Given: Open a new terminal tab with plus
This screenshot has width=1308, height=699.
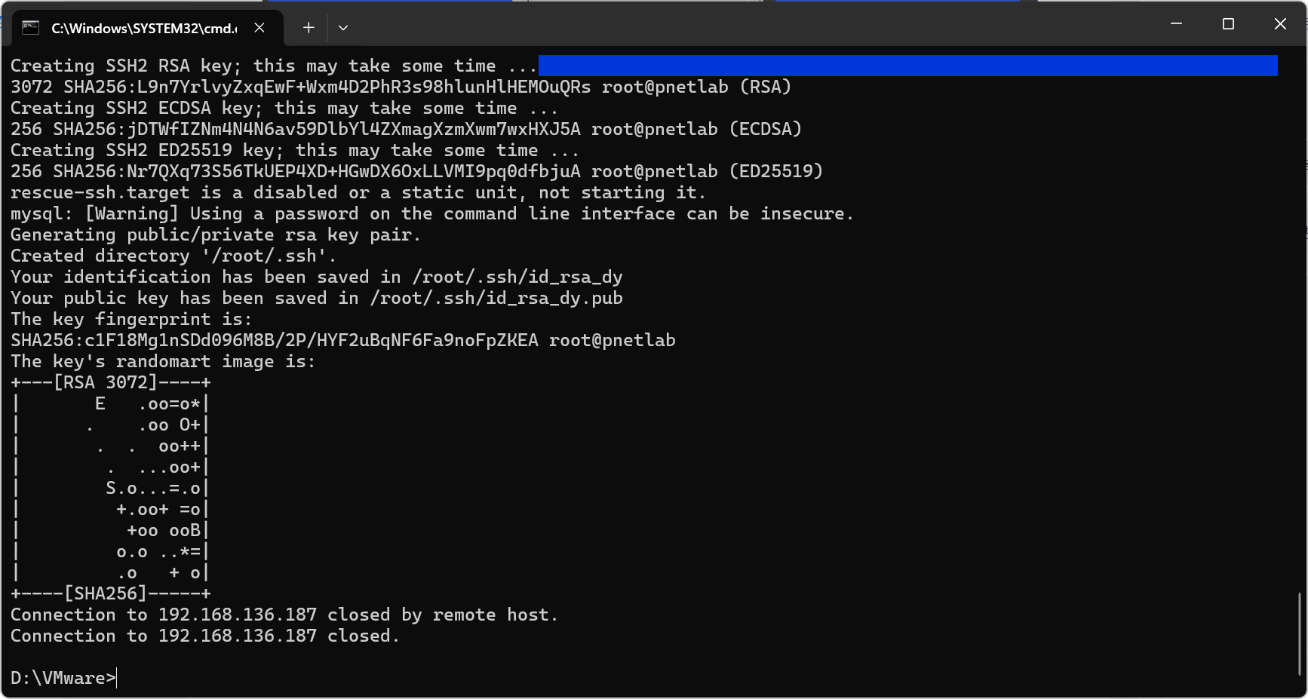Looking at the screenshot, I should coord(309,28).
